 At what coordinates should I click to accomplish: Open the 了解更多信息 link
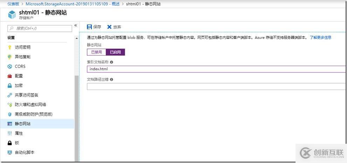pos(320,37)
